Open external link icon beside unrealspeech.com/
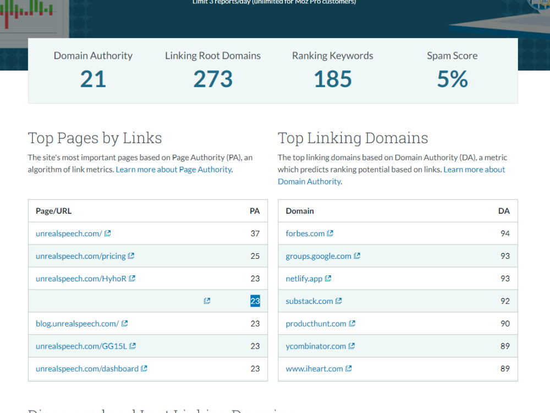 (x=108, y=233)
